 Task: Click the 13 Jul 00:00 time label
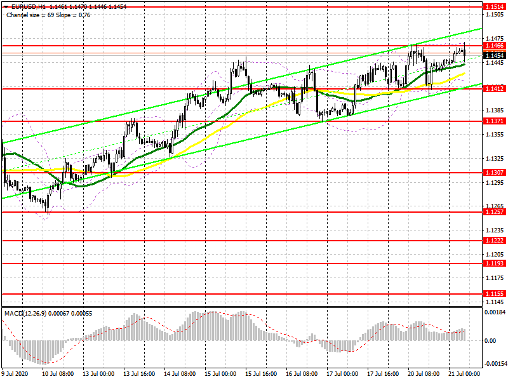pyautogui.click(x=98, y=374)
